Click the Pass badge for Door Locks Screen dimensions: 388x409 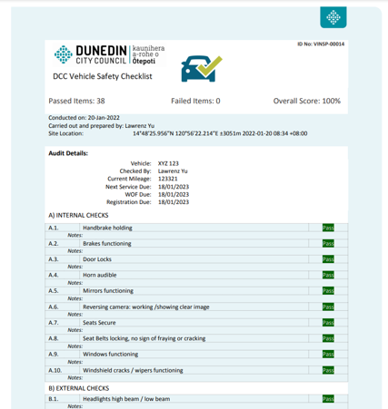pyautogui.click(x=328, y=259)
